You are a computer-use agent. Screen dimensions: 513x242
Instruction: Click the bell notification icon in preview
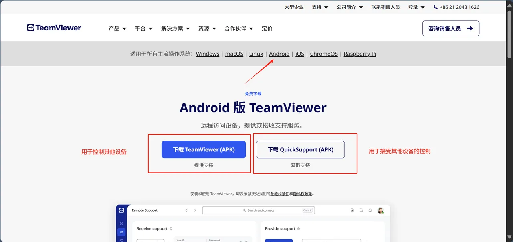click(x=370, y=210)
